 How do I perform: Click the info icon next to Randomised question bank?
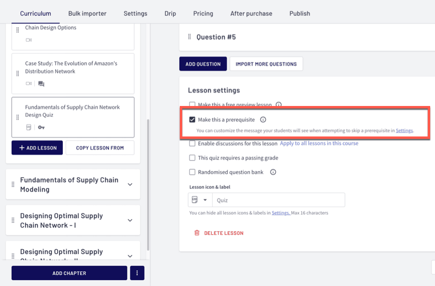pyautogui.click(x=273, y=172)
